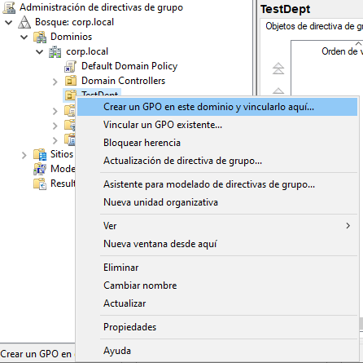Image resolution: width=363 pixels, height=363 pixels.
Task: Open the Ver submenu arrow
Action: click(x=348, y=226)
